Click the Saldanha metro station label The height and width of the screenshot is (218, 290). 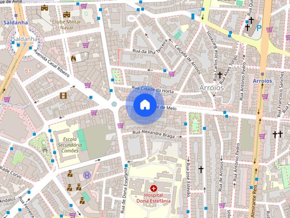[x=16, y=23]
